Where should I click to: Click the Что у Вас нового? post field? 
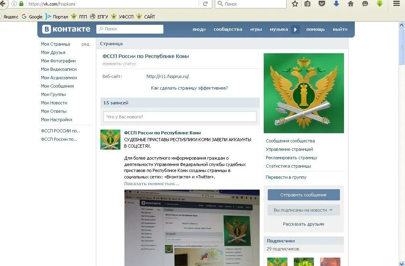(x=180, y=117)
